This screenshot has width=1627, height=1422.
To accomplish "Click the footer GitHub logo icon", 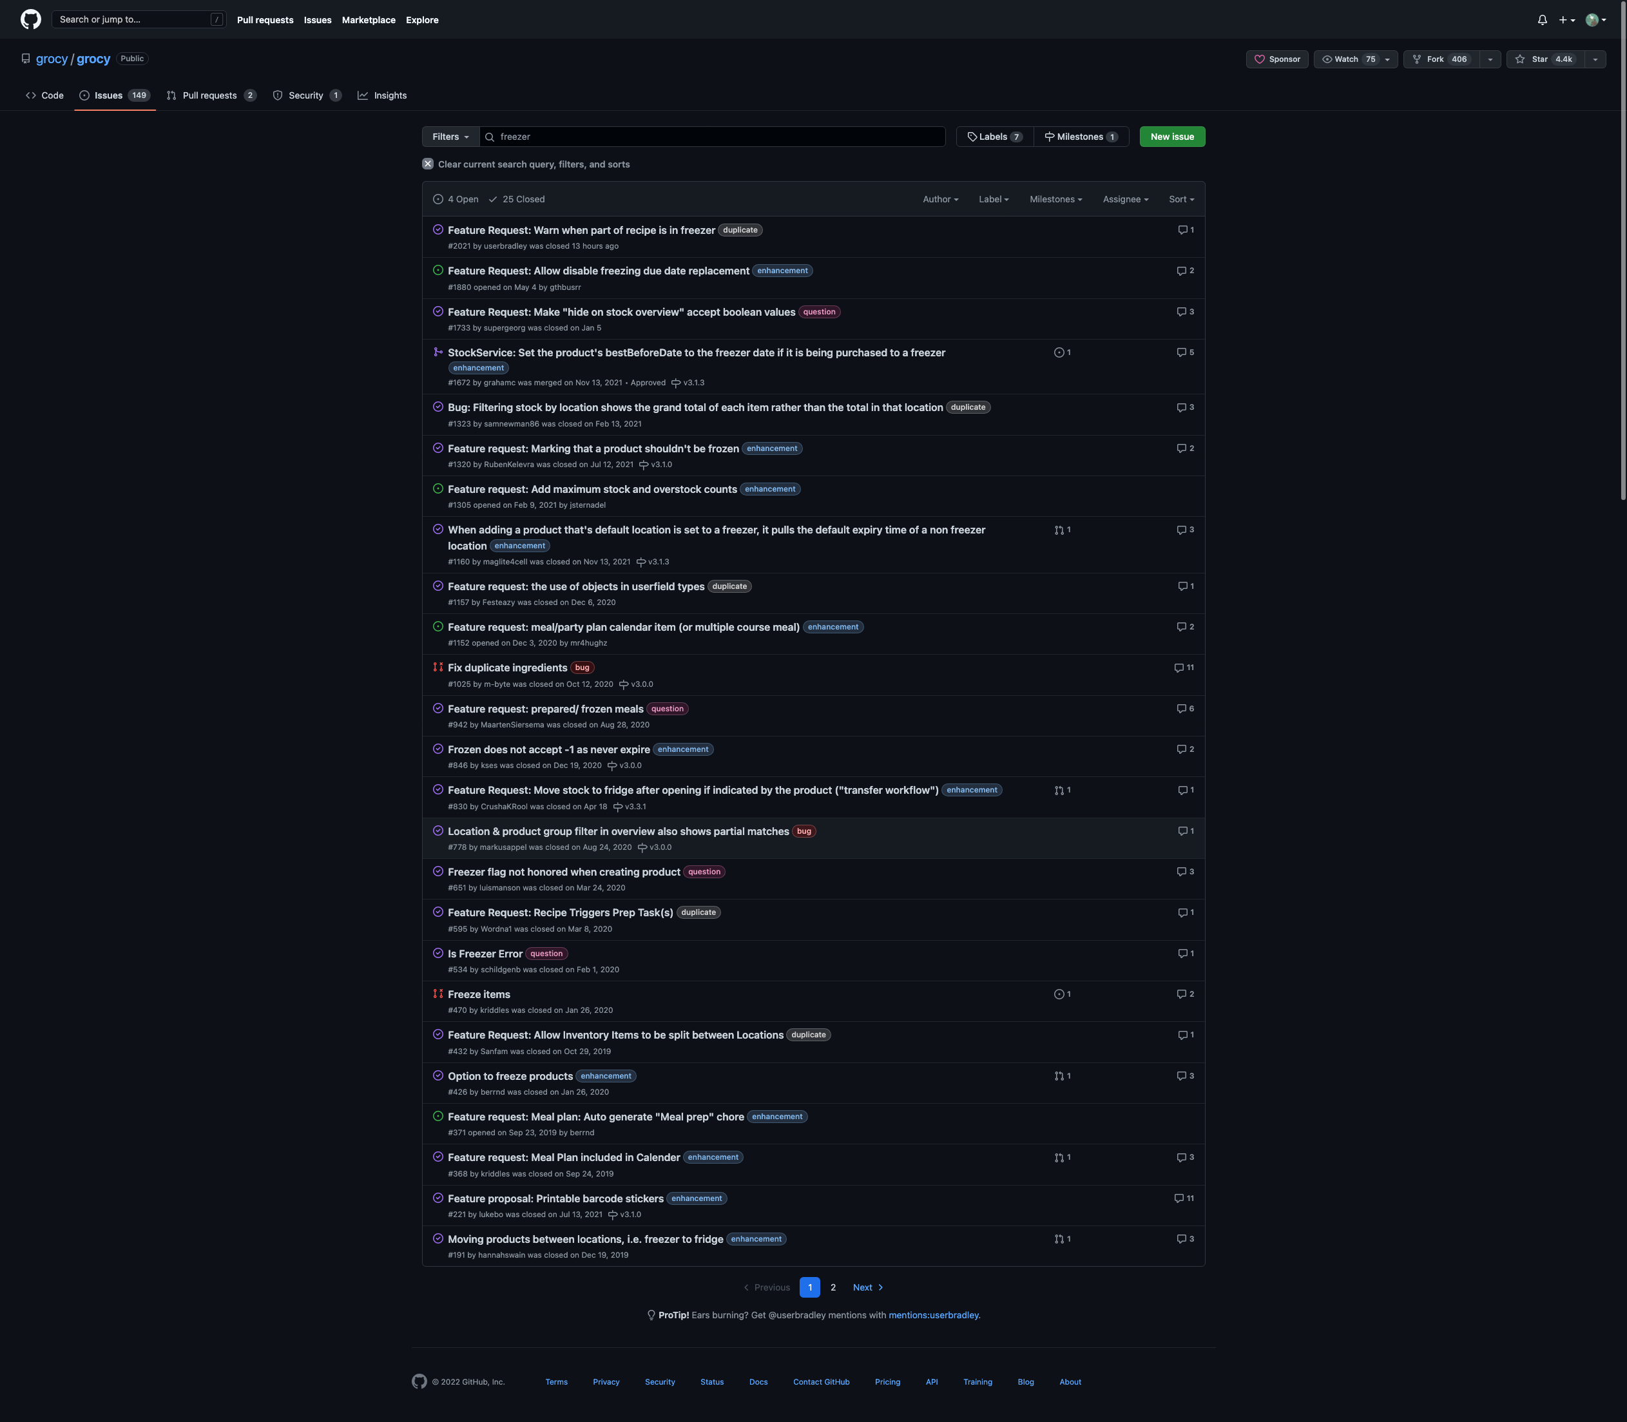I will click(419, 1381).
